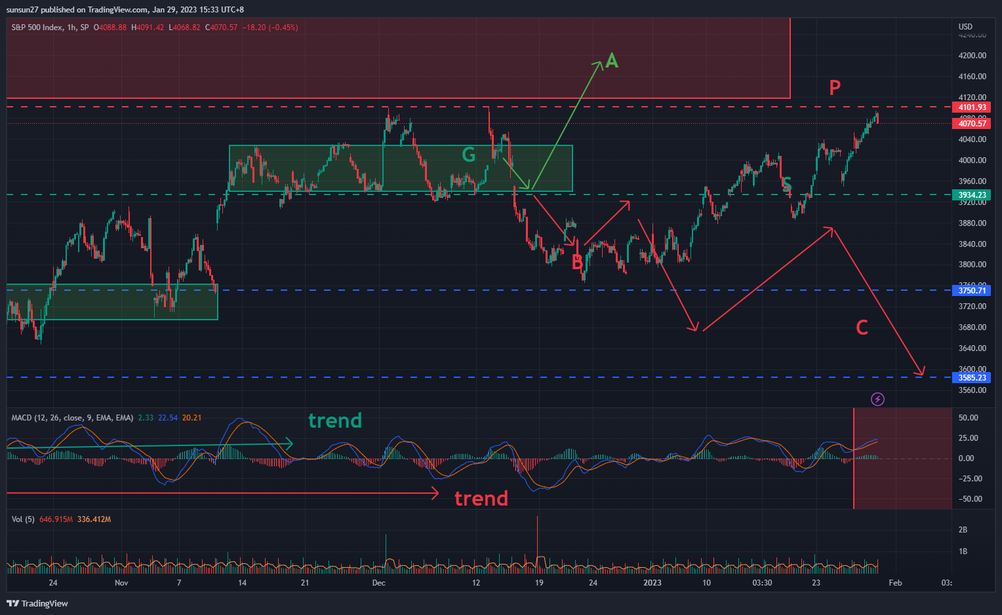This screenshot has width=1002, height=615.
Task: Click the 1B volume axis value
Action: click(963, 551)
